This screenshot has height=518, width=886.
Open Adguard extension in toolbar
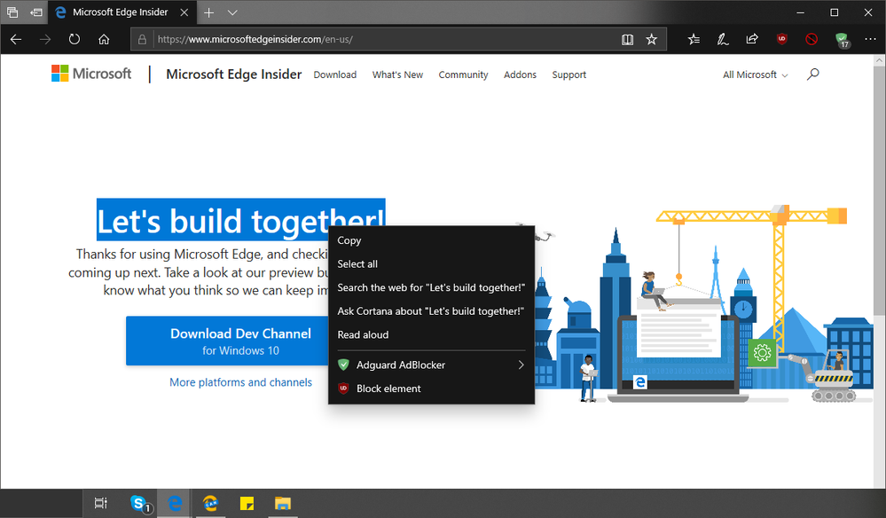[x=842, y=40]
